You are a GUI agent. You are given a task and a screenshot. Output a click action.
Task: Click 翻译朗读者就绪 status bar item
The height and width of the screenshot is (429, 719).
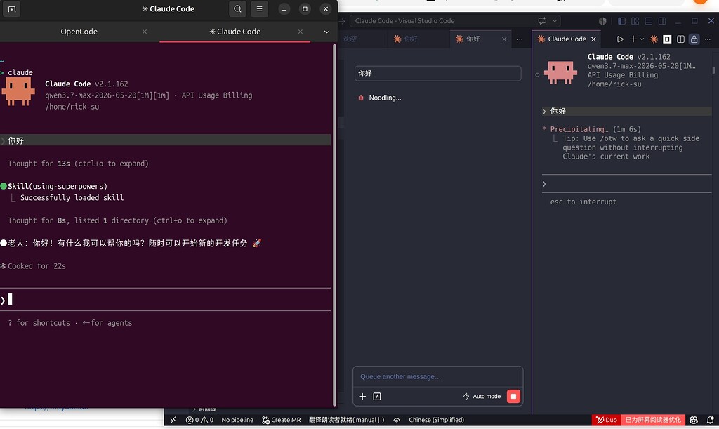tap(347, 420)
